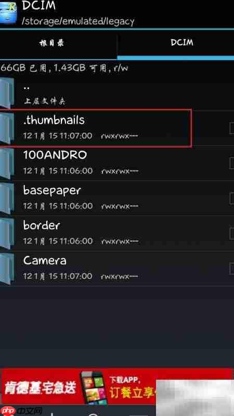Tap the php中文网 logo
This screenshot has width=234, height=416.
pos(21,410)
